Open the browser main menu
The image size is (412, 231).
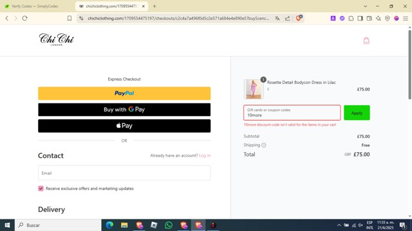pos(406,19)
